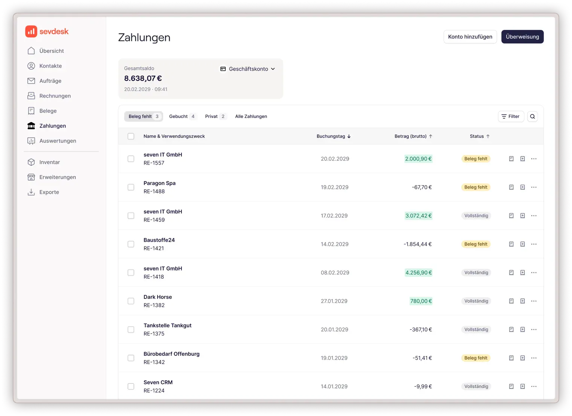Click the Zahlungen page heading

[144, 37]
